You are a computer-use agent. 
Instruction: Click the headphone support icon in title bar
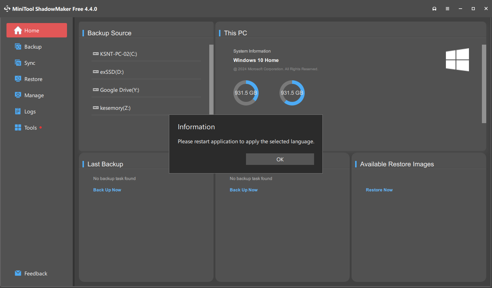point(434,9)
